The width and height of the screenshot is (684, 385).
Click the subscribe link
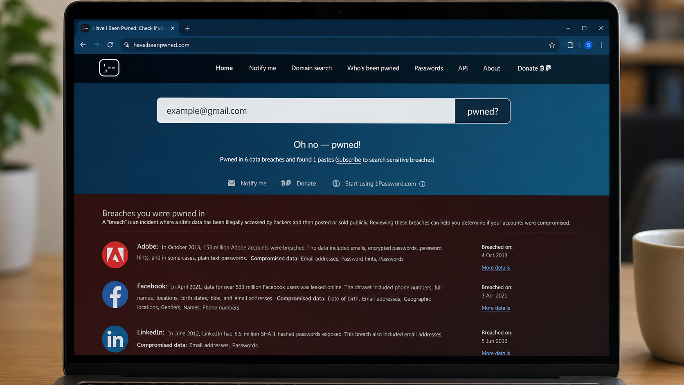point(349,160)
